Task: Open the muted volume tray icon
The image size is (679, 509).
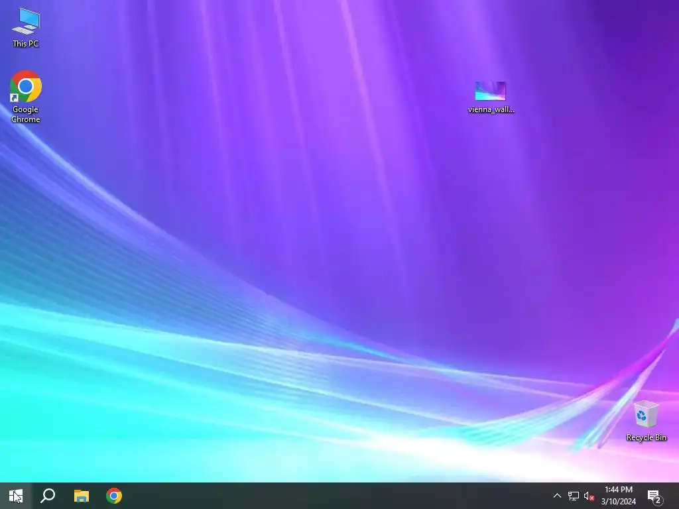Action: pyautogui.click(x=589, y=496)
